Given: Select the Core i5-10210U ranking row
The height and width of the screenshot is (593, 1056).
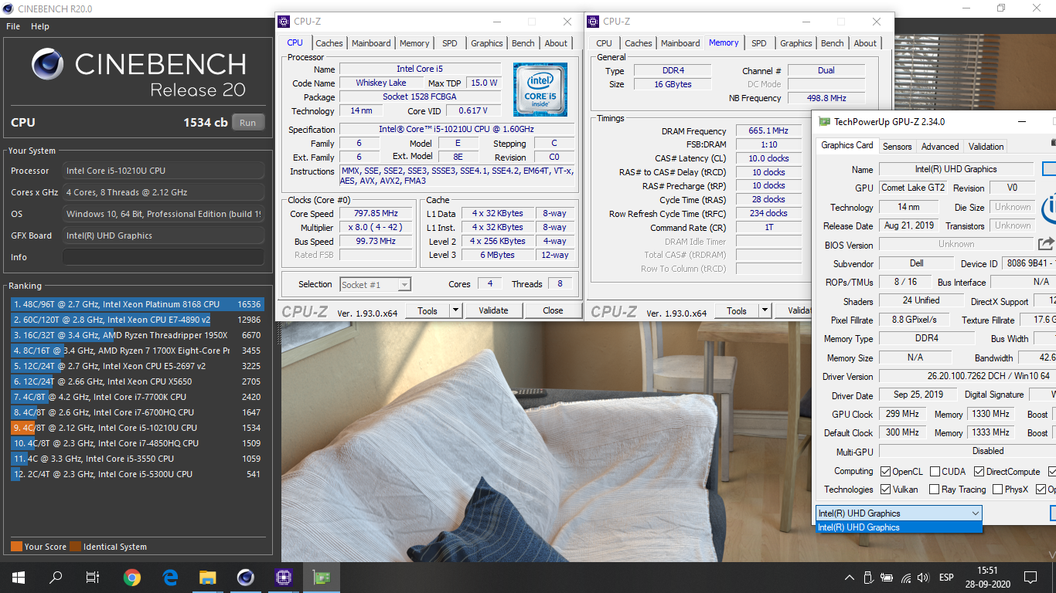Looking at the screenshot, I should point(138,428).
